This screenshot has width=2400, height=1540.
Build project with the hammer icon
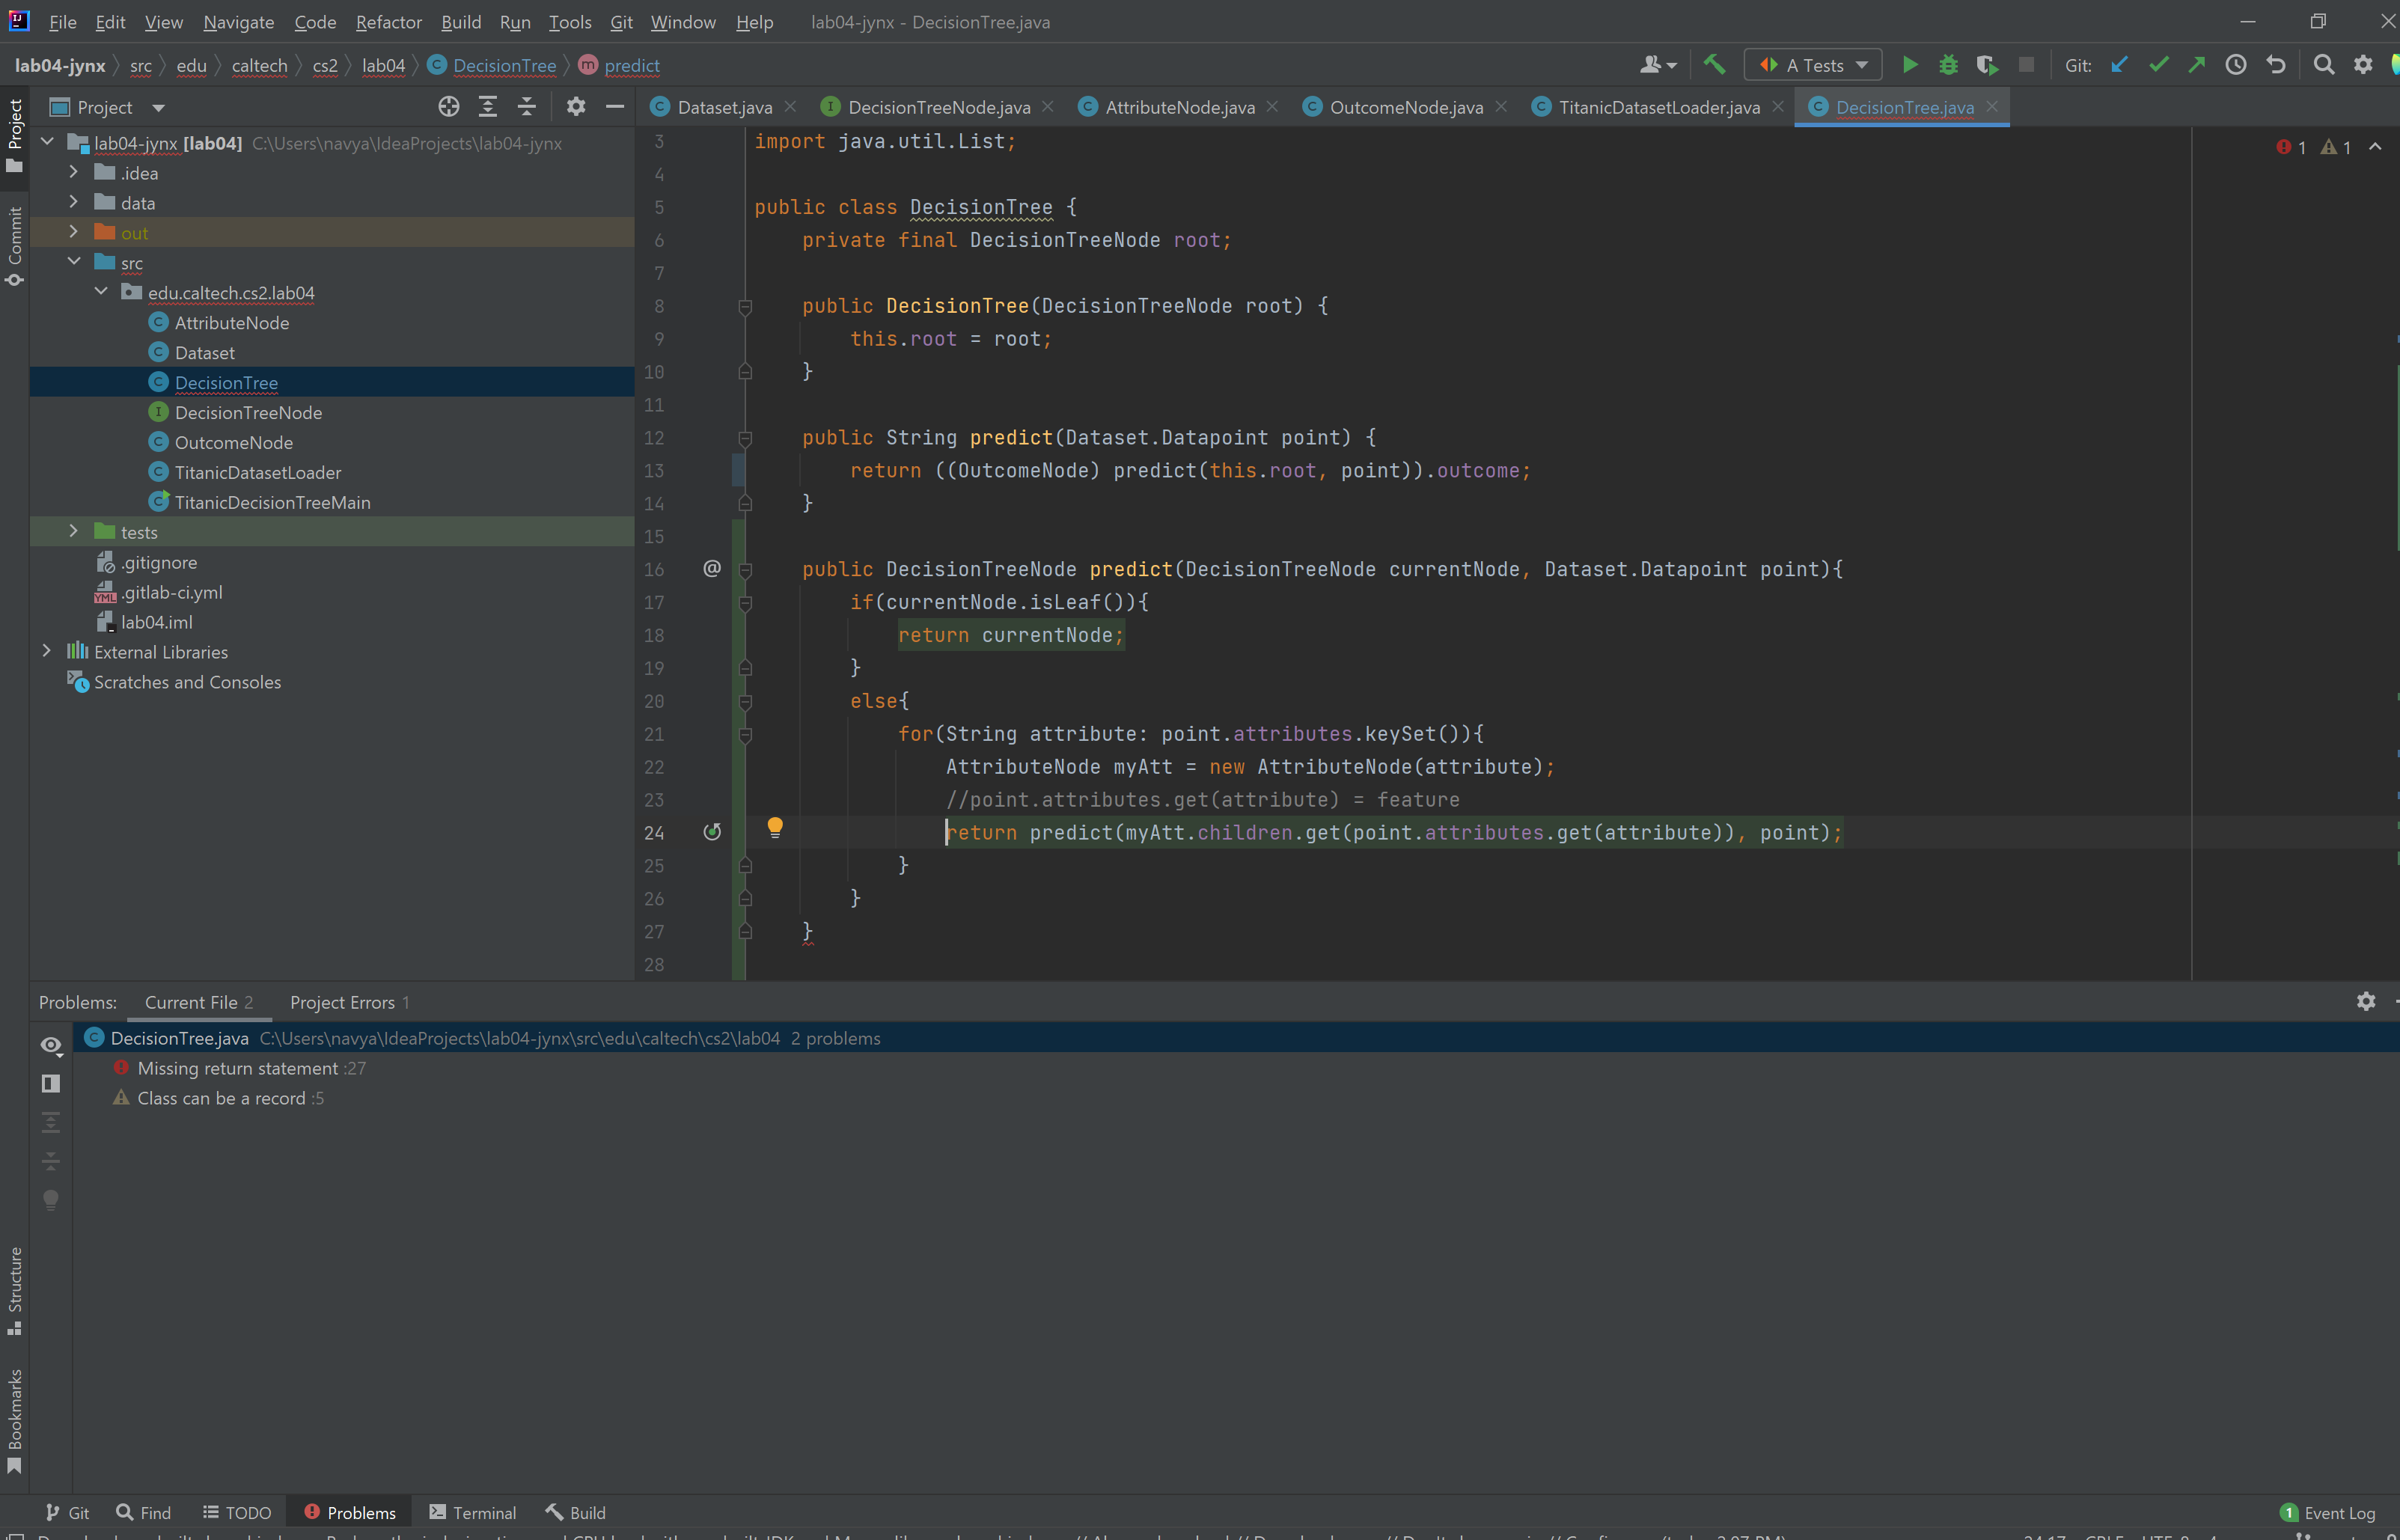pyautogui.click(x=1714, y=65)
